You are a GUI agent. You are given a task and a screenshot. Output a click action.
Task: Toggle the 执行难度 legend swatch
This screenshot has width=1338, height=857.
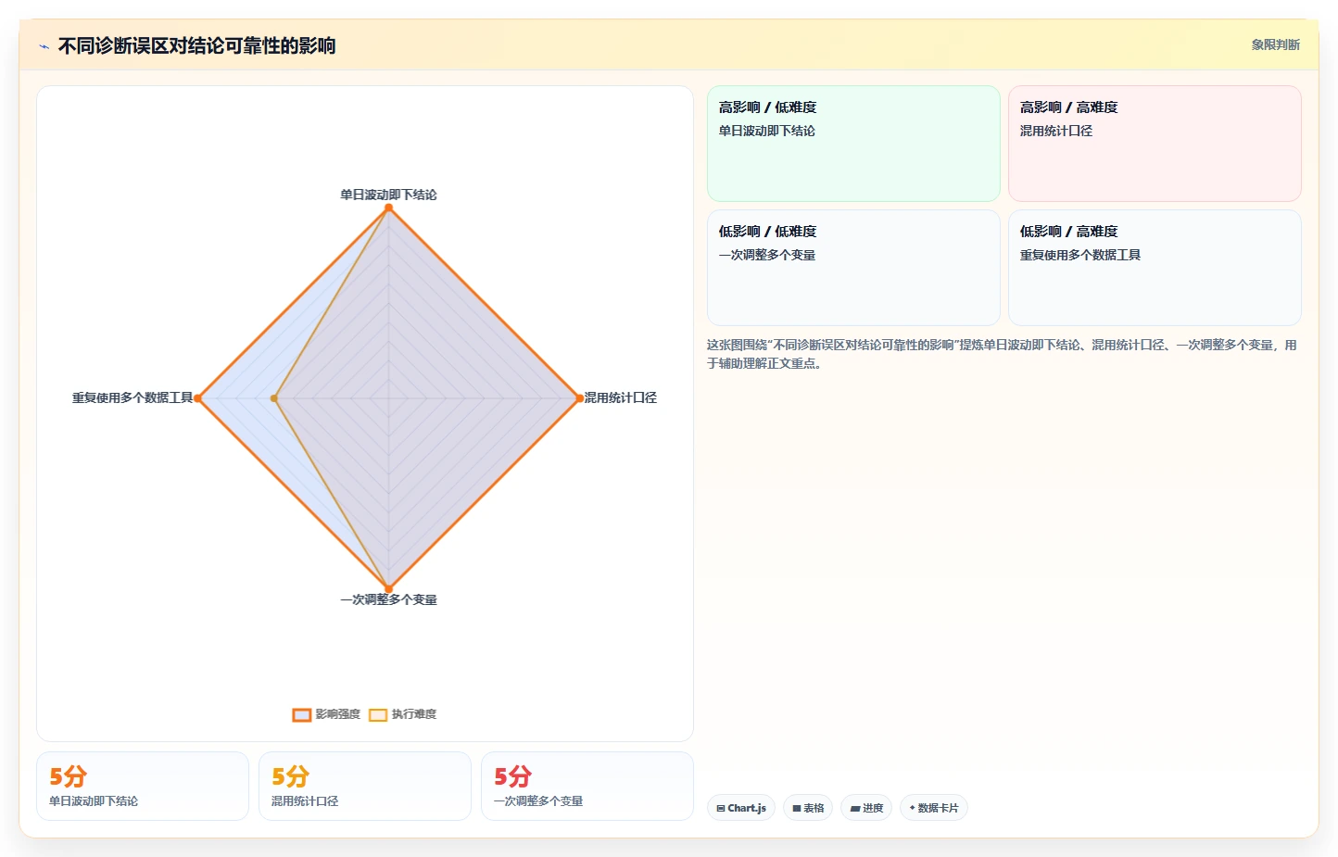(x=378, y=714)
